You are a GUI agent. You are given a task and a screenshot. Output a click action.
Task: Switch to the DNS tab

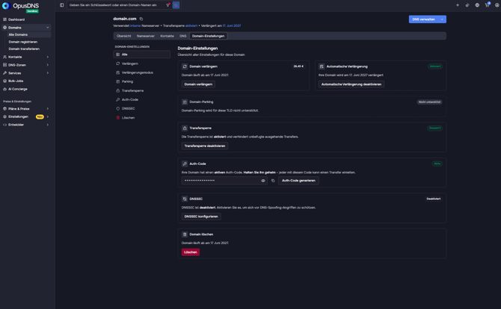[x=182, y=36]
